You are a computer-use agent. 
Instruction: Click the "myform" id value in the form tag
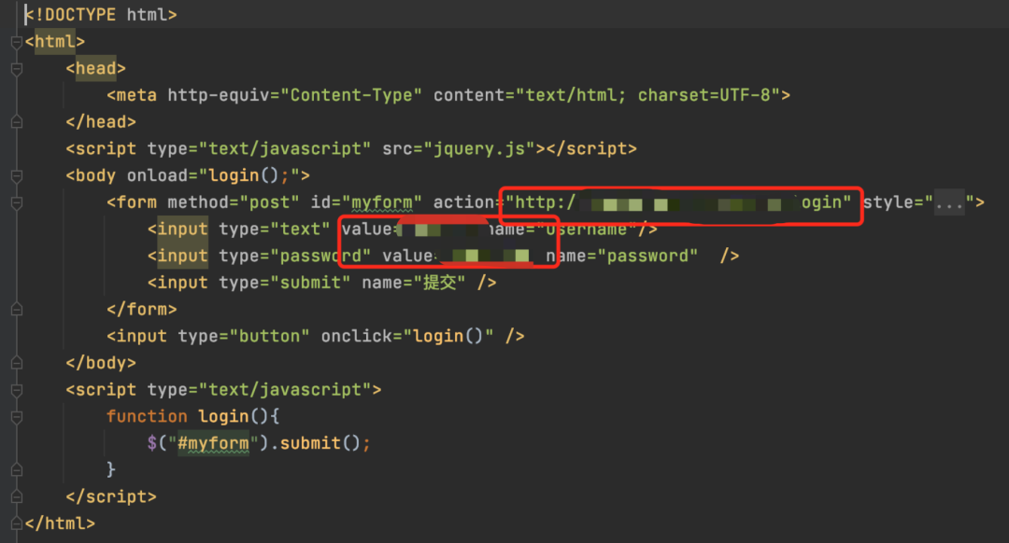(x=382, y=202)
